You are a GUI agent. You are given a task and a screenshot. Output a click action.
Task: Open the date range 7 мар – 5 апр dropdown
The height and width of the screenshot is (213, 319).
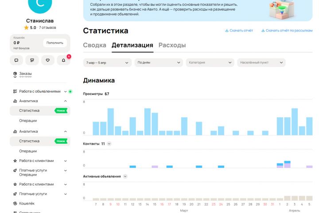pos(107,63)
